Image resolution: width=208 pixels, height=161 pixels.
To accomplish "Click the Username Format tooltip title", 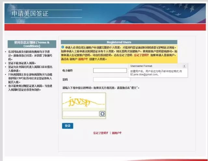I will (141, 66).
